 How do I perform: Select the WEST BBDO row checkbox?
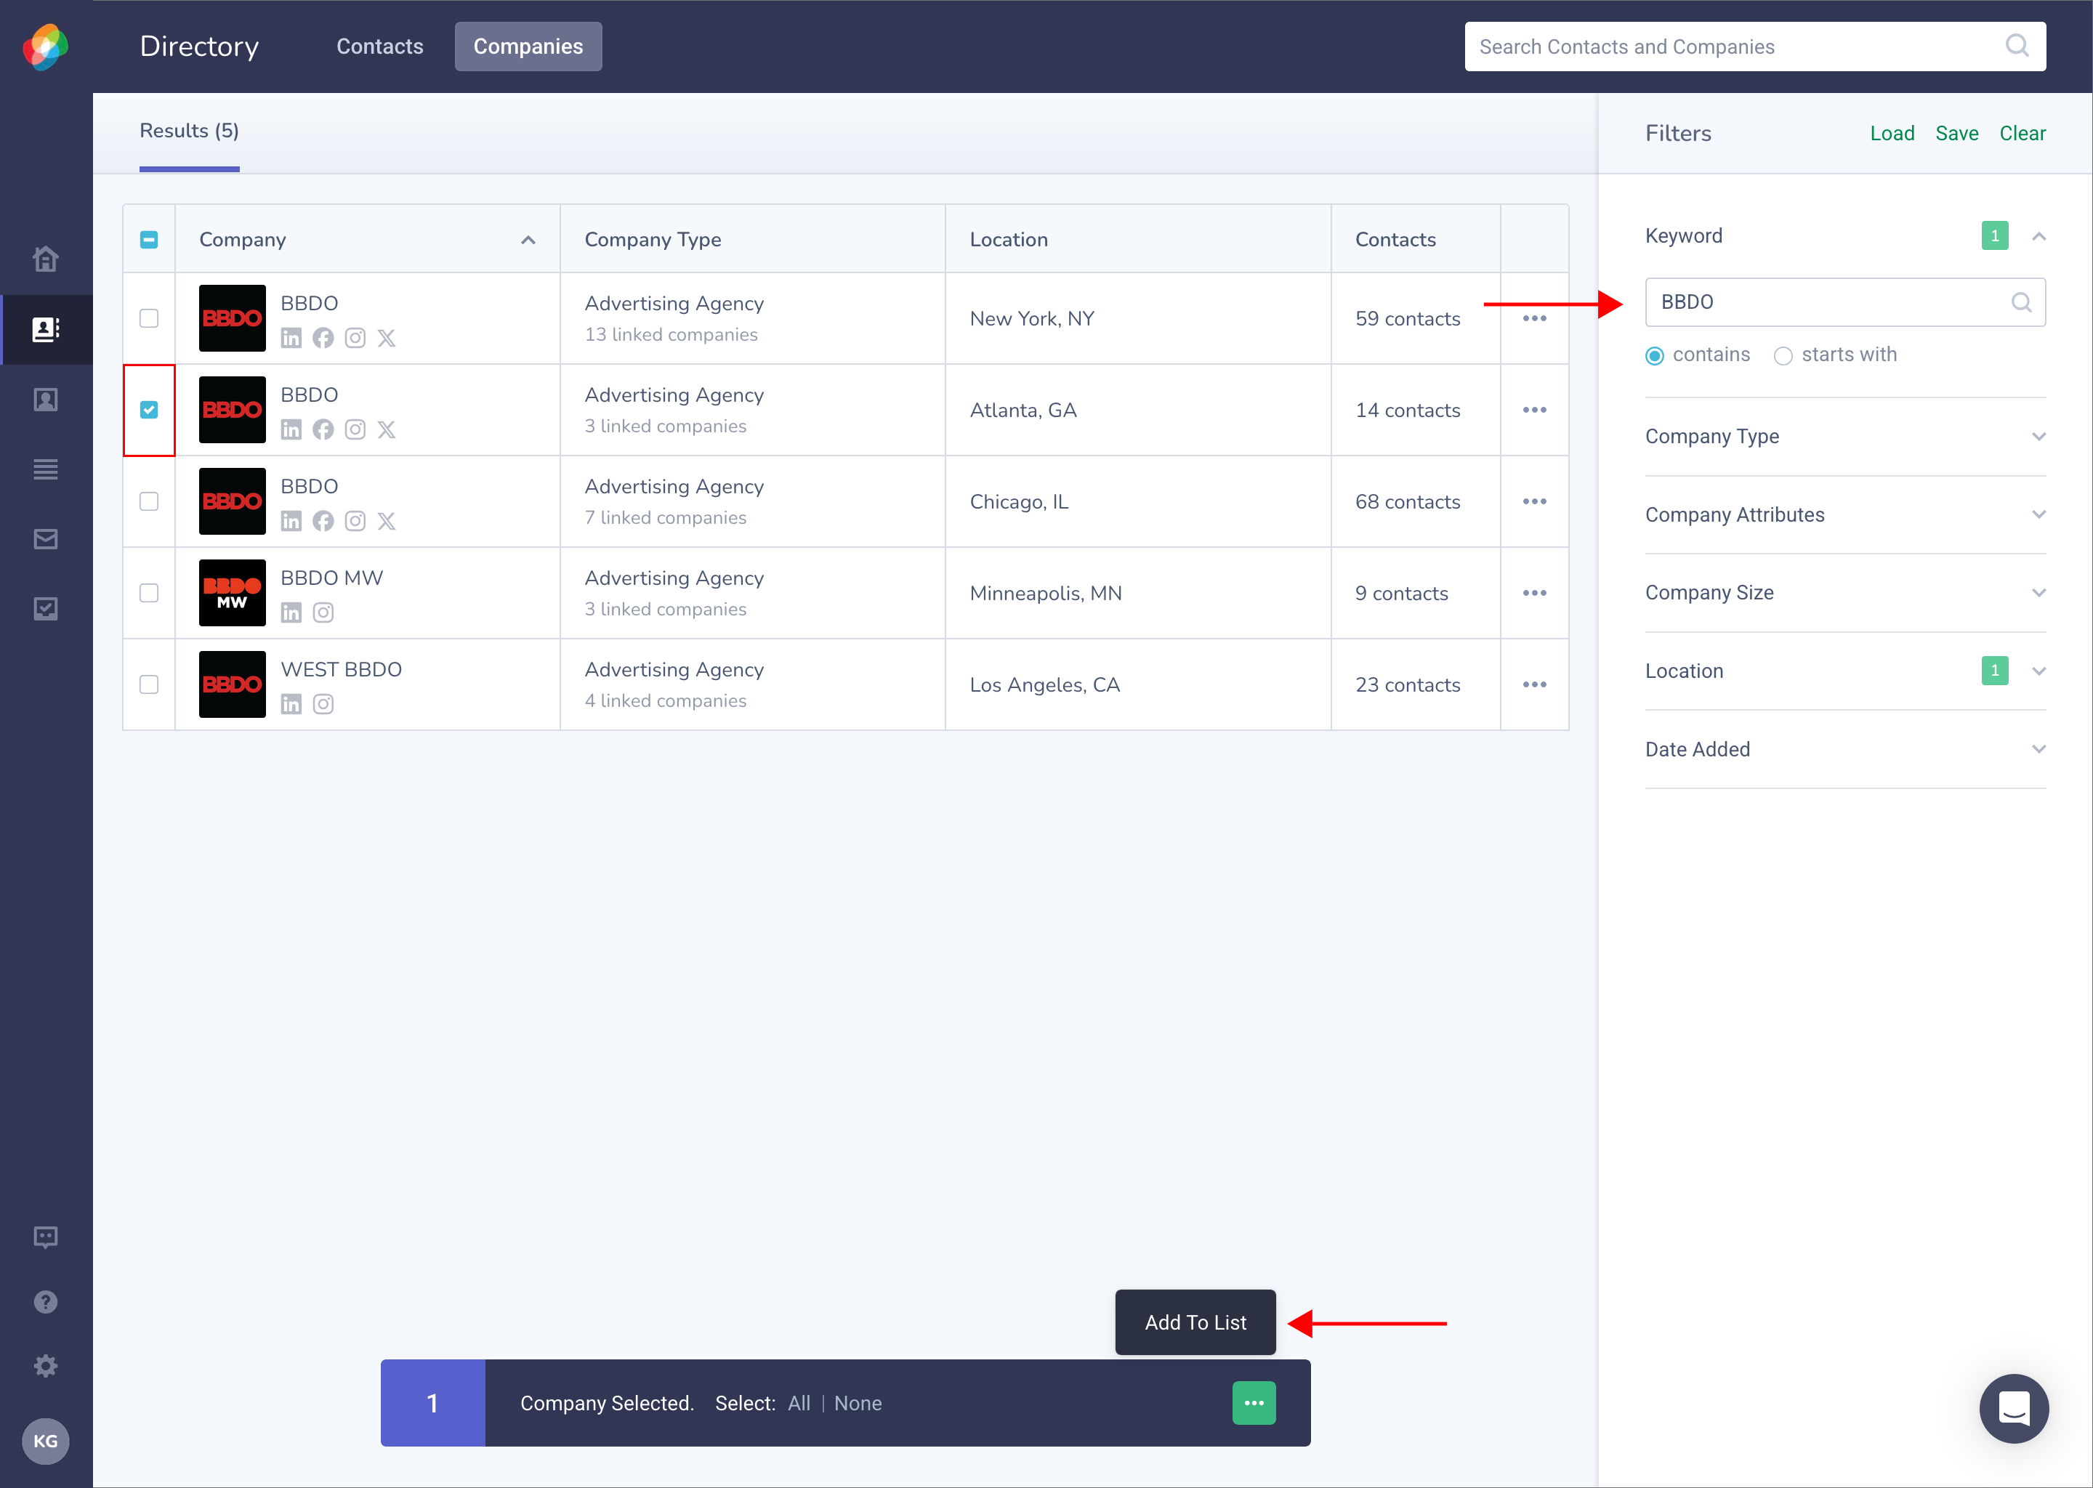point(148,685)
